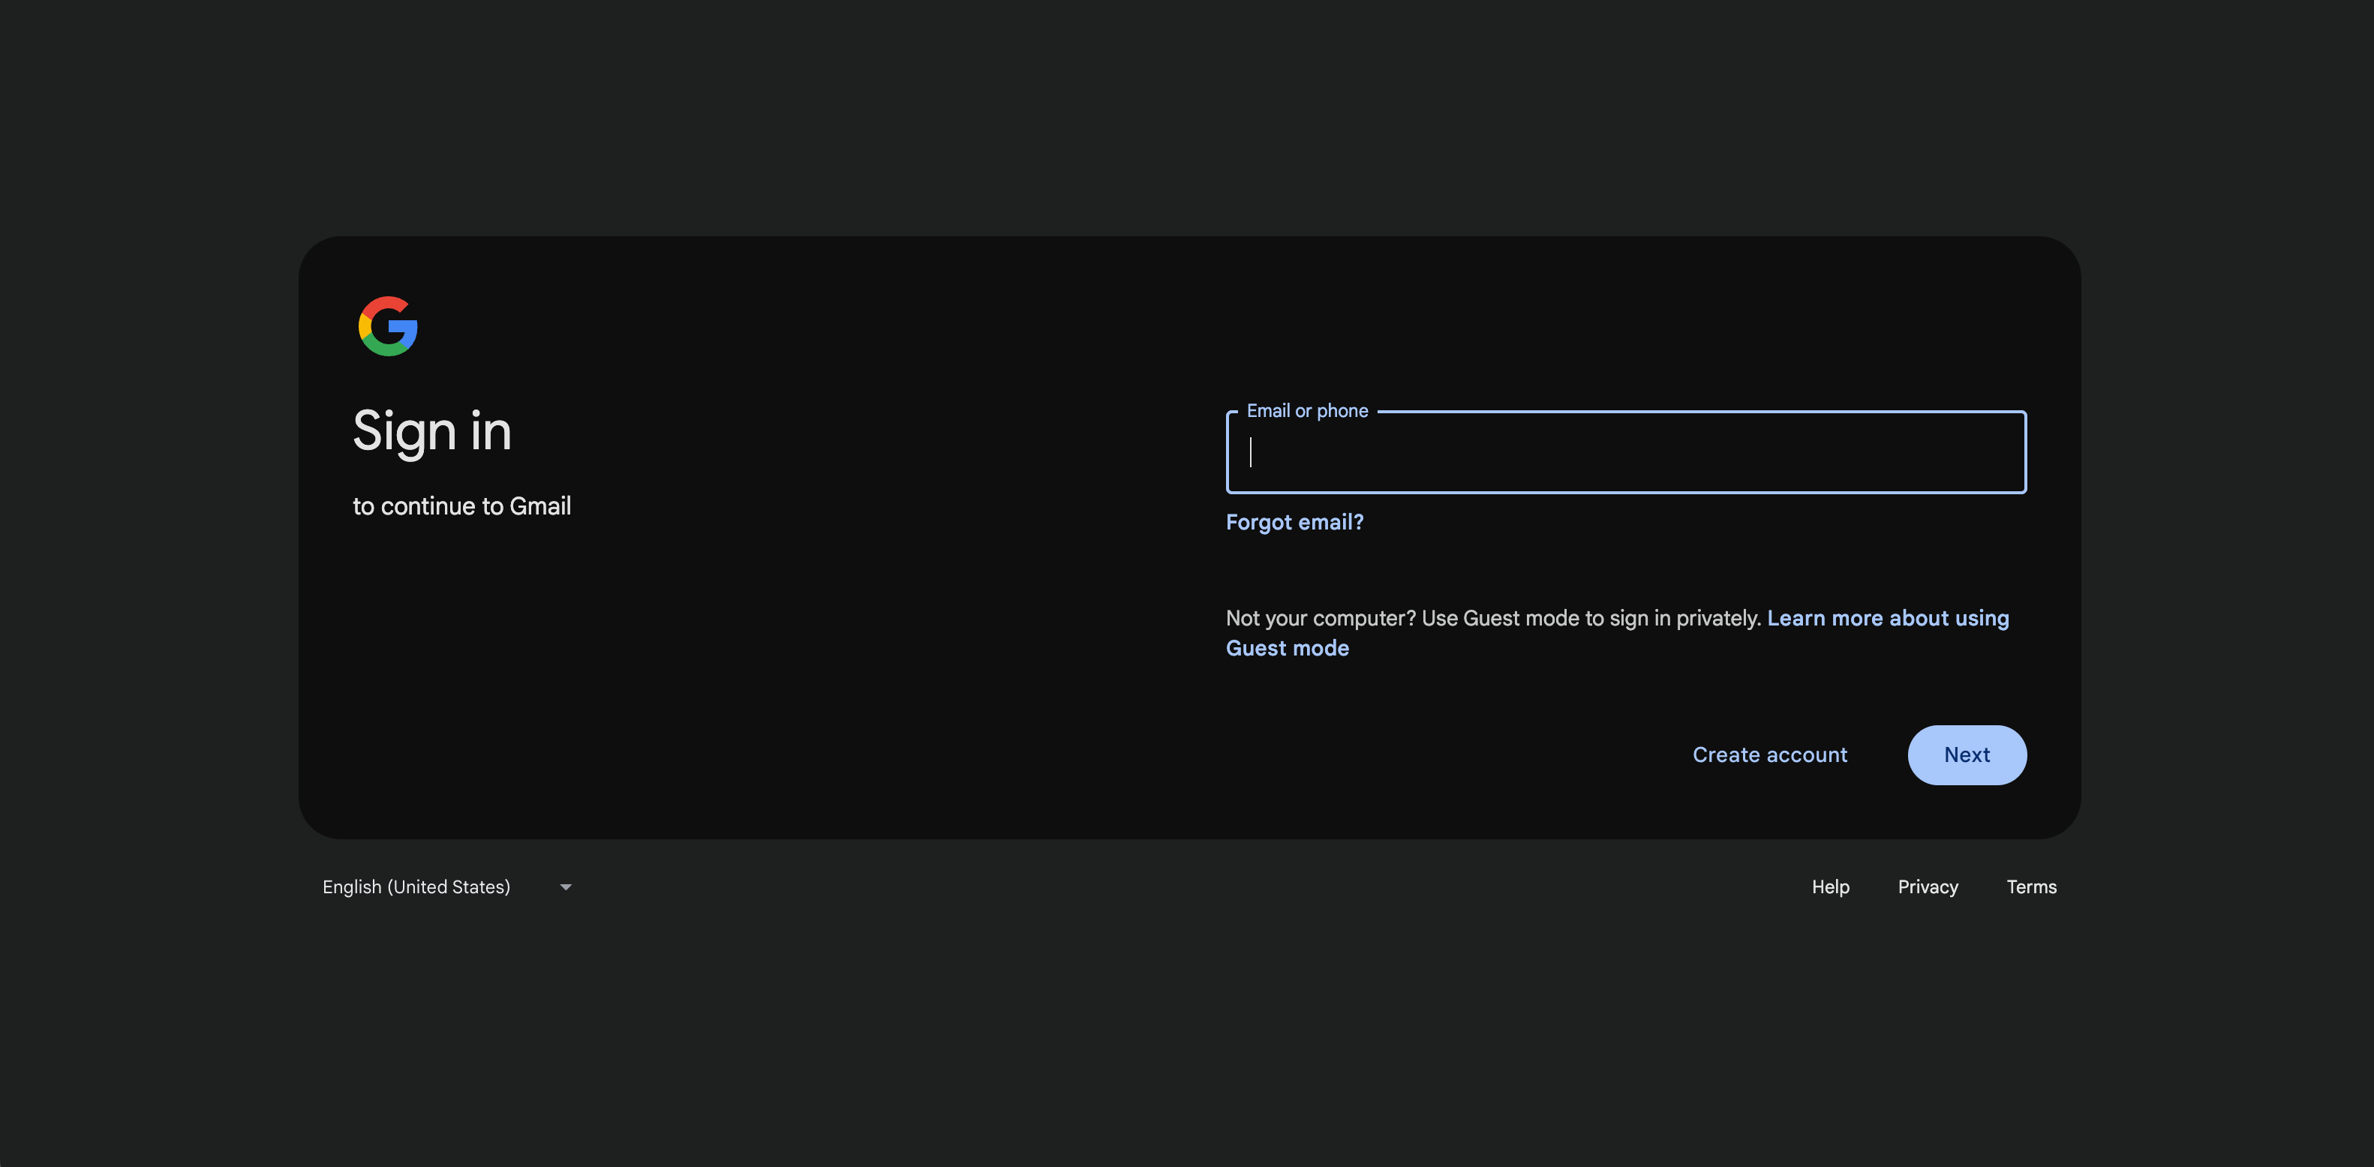Click "Use Guest mode to sign in privately" text

(1591, 618)
